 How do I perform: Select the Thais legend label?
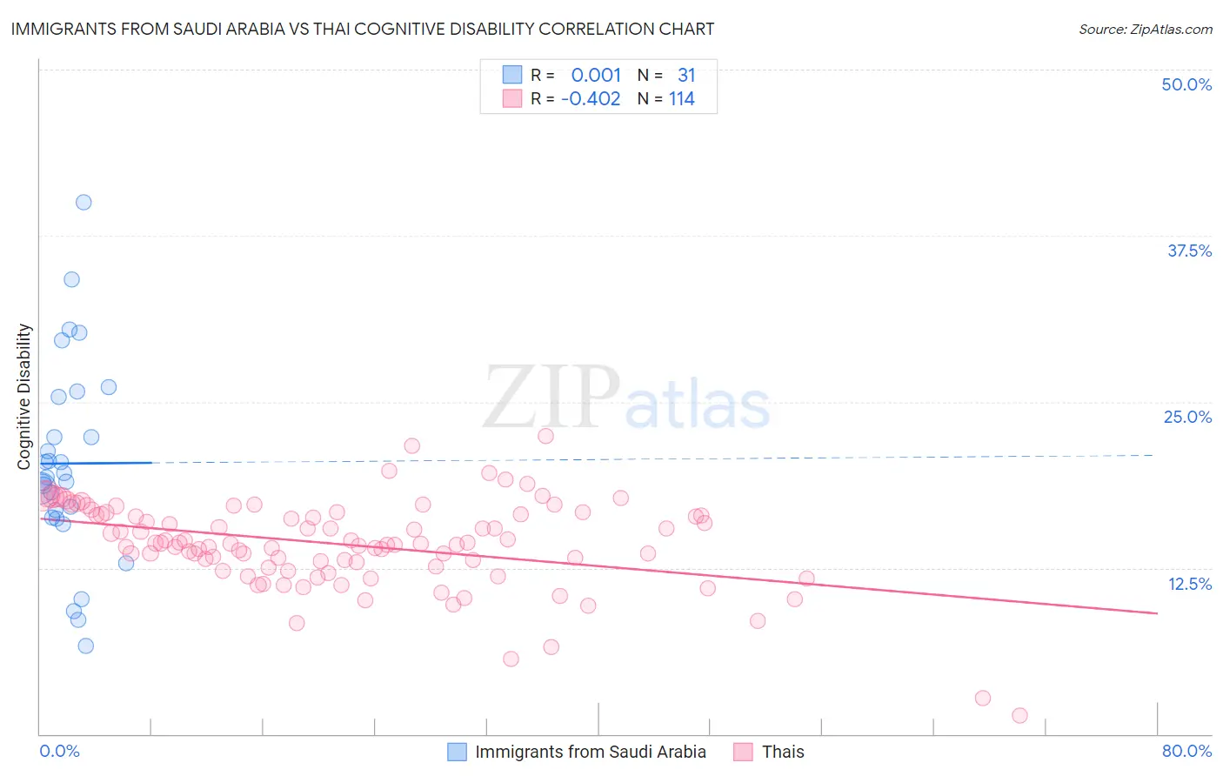point(783,752)
